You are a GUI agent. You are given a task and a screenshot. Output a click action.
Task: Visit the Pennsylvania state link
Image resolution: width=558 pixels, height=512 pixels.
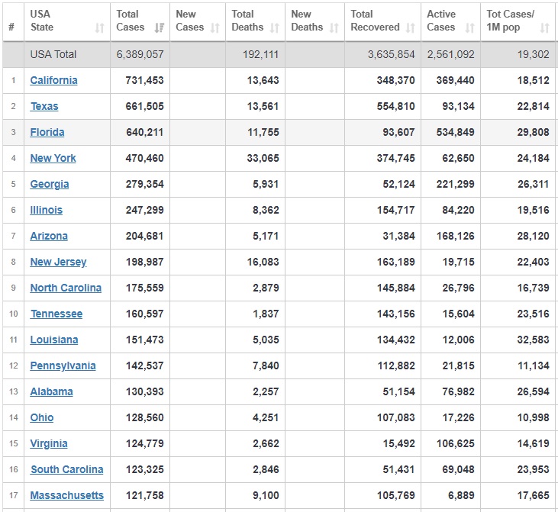point(63,365)
